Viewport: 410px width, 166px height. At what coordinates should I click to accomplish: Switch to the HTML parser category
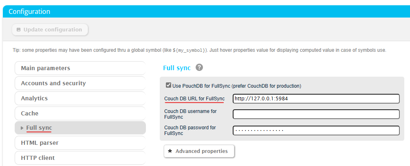click(x=80, y=143)
